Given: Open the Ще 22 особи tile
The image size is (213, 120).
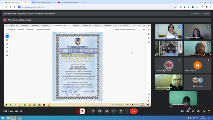Looking at the screenshot, I should pyautogui.click(x=197, y=82).
